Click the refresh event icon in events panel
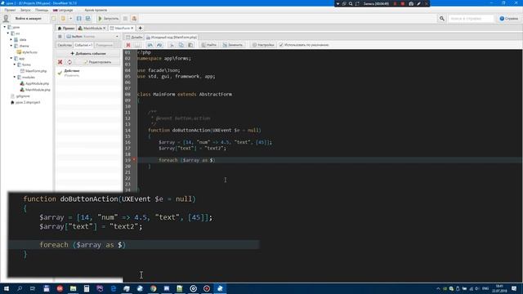This screenshot has height=294, width=523. click(69, 62)
